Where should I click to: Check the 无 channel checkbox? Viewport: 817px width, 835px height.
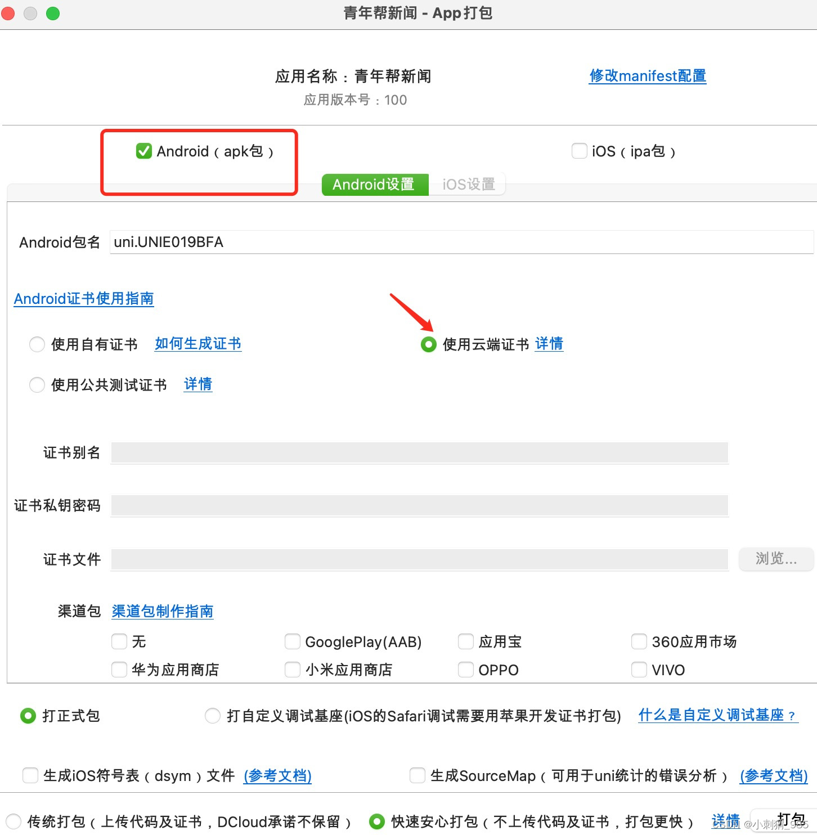(119, 641)
